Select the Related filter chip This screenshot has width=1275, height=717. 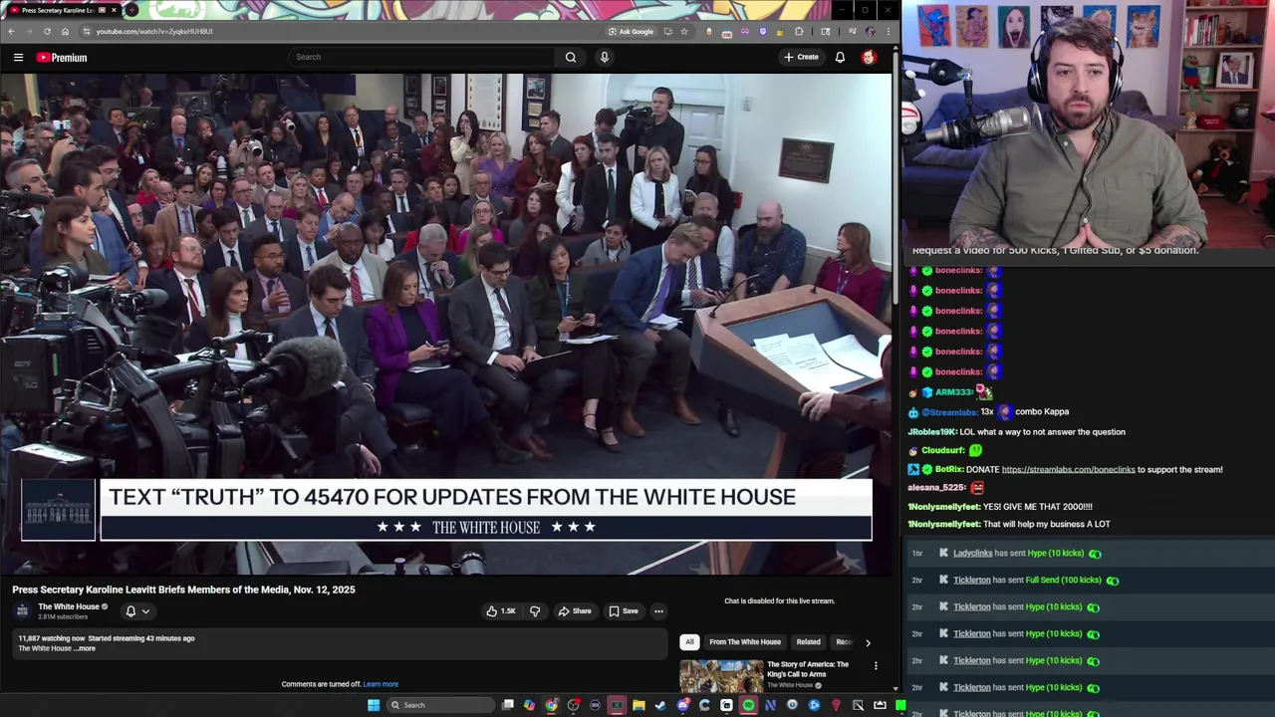coord(808,642)
